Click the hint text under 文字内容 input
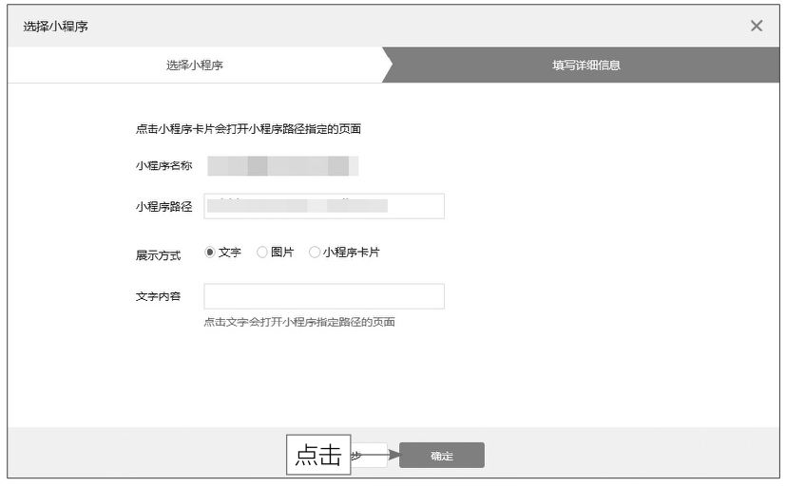 click(299, 322)
